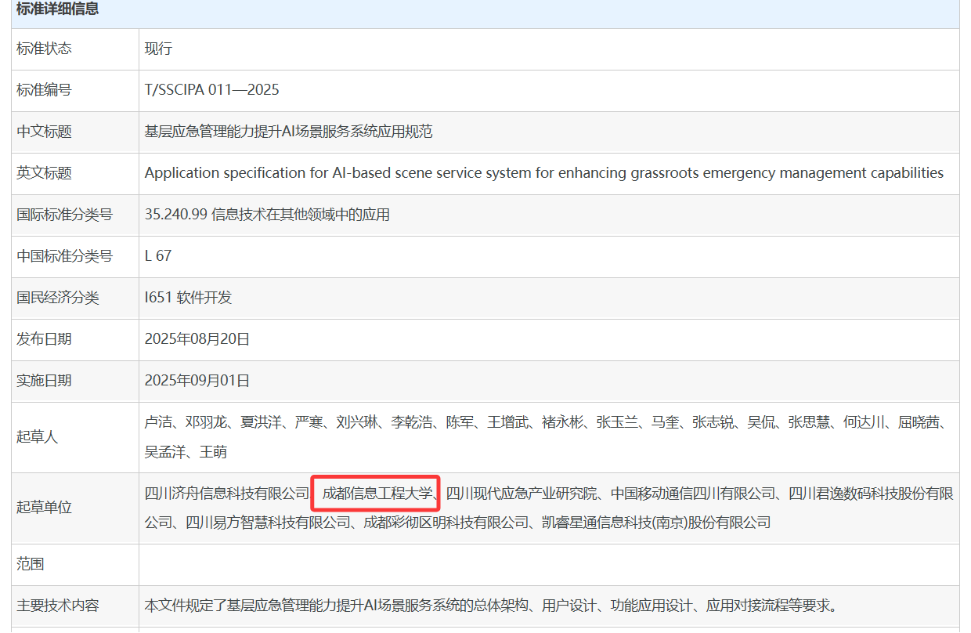Click the drafter name 卢洁
The image size is (971, 633).
click(158, 423)
